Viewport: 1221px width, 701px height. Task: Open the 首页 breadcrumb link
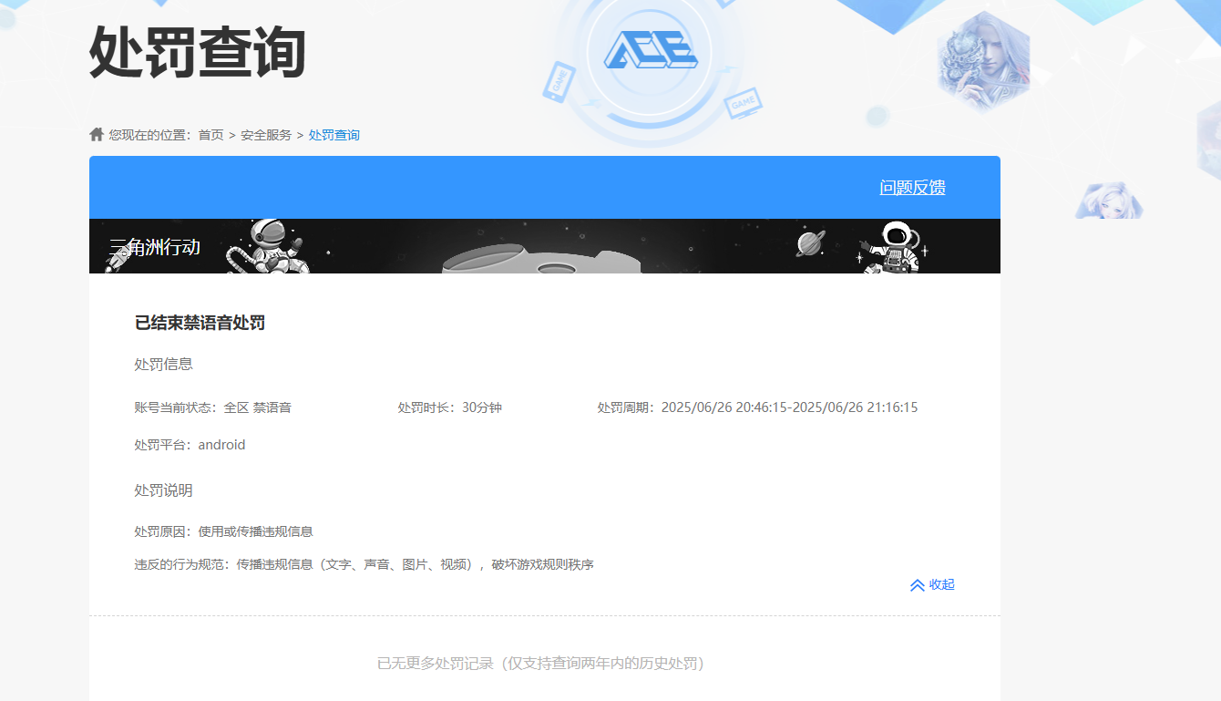pyautogui.click(x=210, y=135)
